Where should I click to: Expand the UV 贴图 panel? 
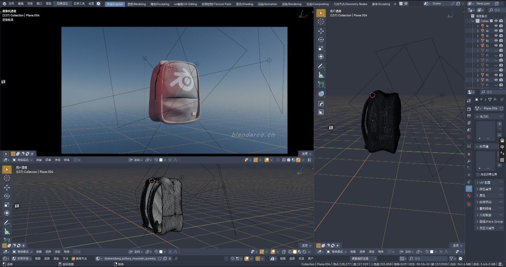pyautogui.click(x=489, y=183)
